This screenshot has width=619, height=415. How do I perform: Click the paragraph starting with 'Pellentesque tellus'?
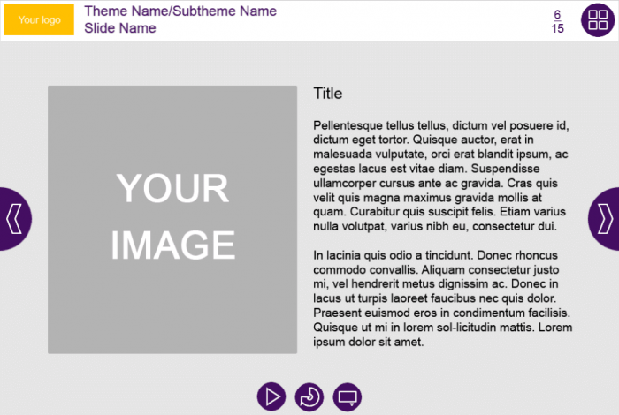pos(440,176)
